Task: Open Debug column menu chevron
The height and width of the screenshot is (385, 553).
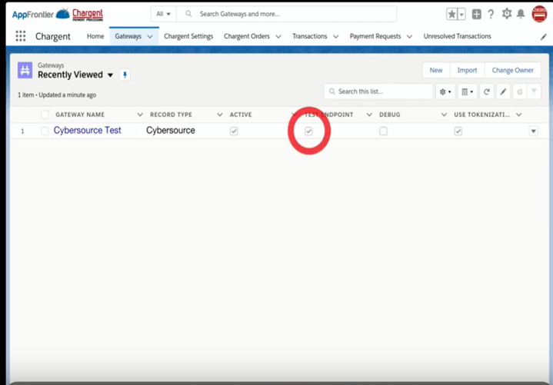Action: pos(444,115)
